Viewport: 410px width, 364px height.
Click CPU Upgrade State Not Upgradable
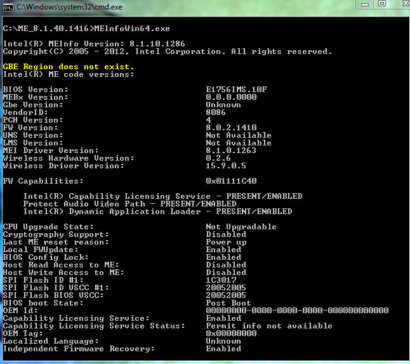[241, 227]
